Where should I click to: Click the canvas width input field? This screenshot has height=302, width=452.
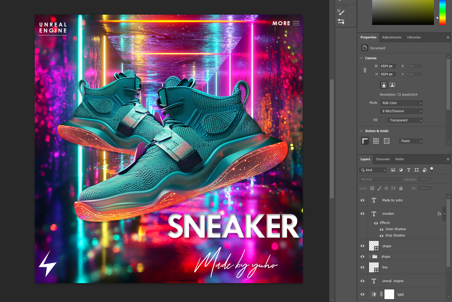tap(388, 66)
